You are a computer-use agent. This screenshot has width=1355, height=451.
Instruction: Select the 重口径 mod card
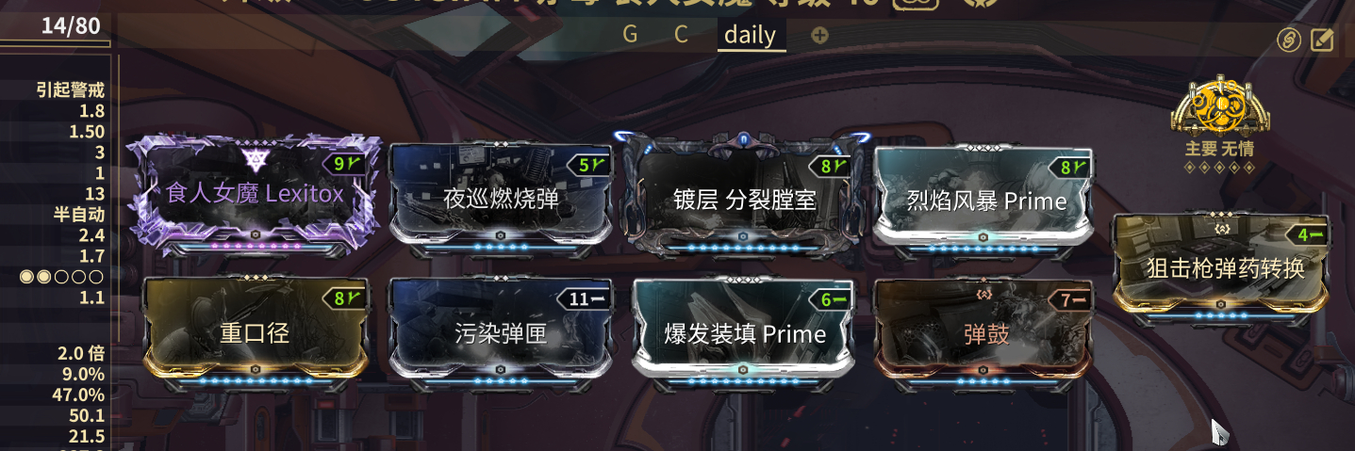pyautogui.click(x=255, y=332)
